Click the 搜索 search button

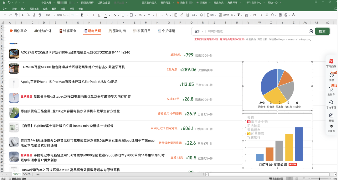click(x=322, y=31)
